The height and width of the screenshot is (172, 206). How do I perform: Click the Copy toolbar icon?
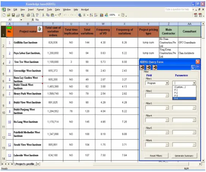click(x=48, y=15)
